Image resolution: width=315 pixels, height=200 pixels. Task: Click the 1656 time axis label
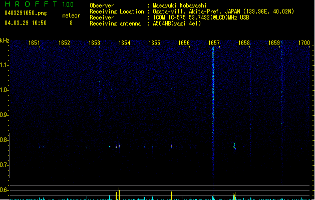pyautogui.click(x=184, y=43)
